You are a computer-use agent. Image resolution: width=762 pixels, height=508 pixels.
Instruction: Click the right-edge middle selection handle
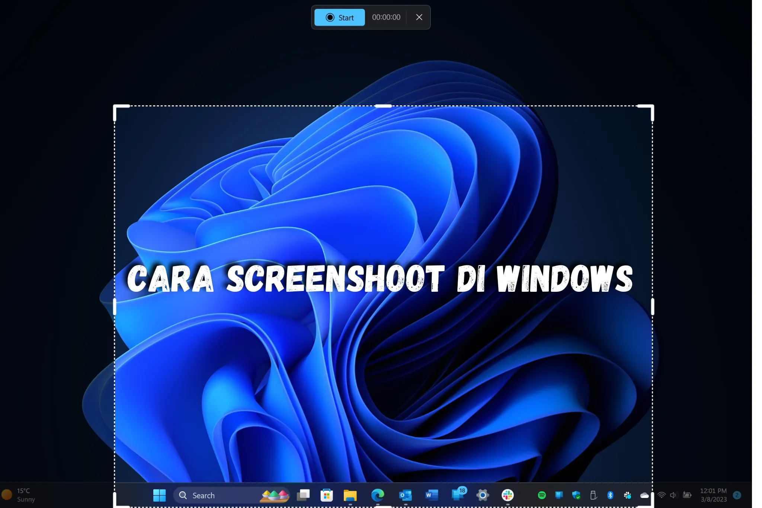(653, 307)
